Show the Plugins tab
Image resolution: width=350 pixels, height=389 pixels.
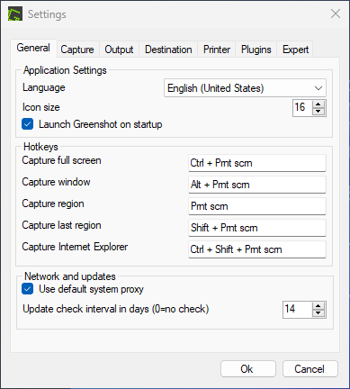click(x=256, y=50)
